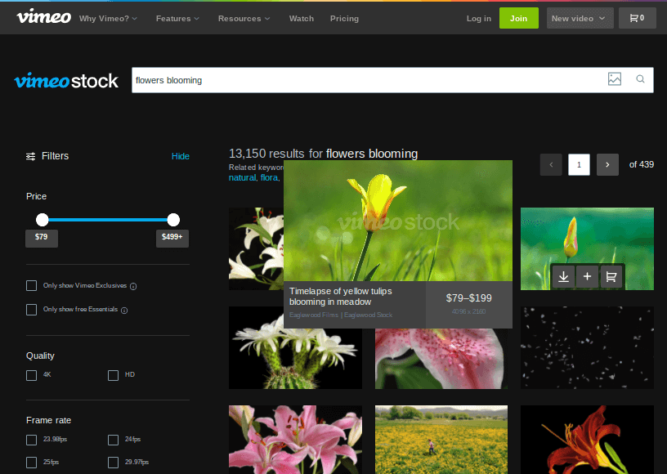This screenshot has height=474, width=667.
Task: Tick the 4K quality checkbox
Action: click(32, 375)
